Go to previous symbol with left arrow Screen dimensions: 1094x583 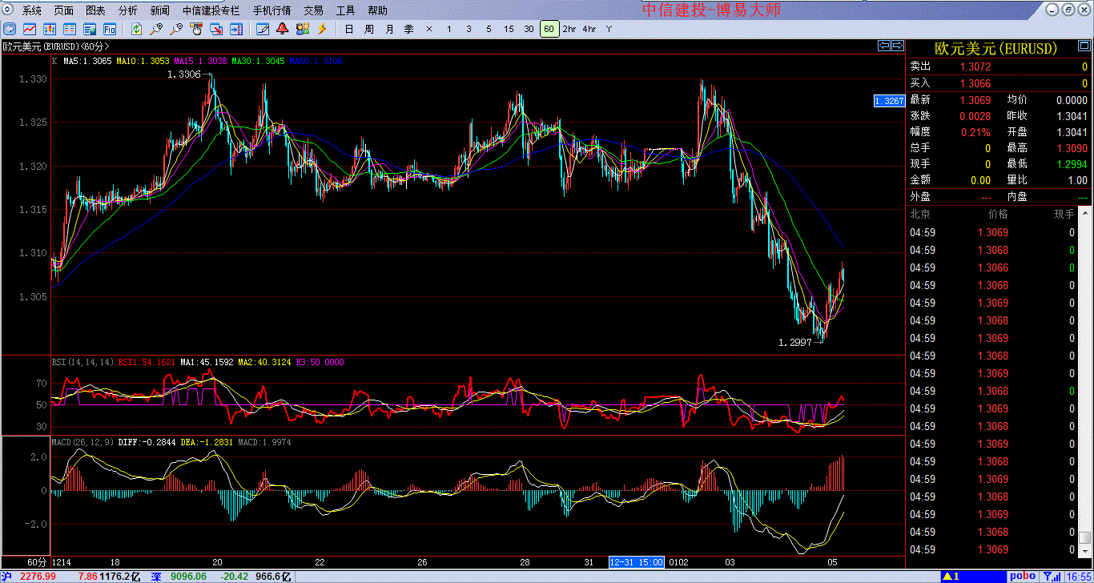[884, 46]
